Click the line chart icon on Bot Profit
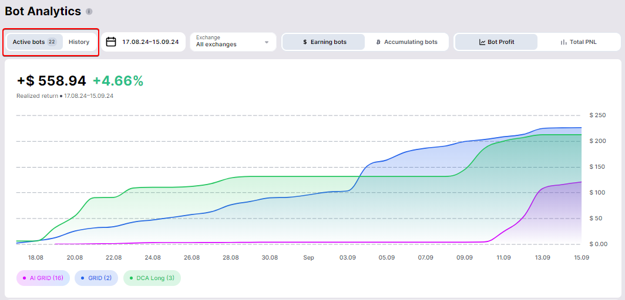The width and height of the screenshot is (625, 300). click(482, 42)
